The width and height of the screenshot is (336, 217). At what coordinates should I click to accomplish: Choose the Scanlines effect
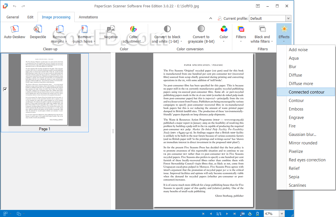point(306,185)
